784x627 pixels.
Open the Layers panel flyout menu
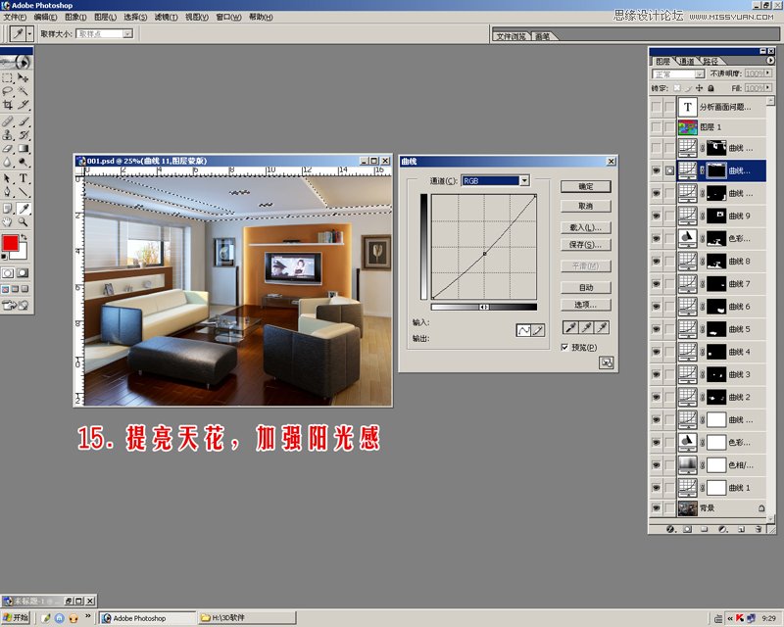coord(770,60)
